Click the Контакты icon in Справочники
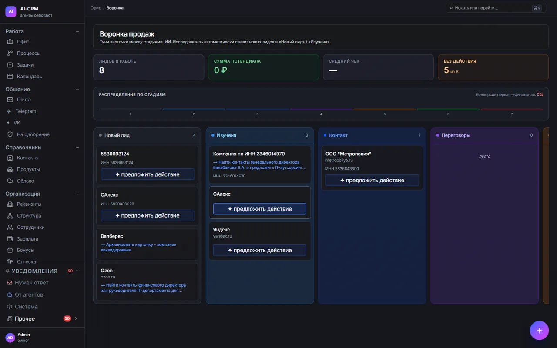This screenshot has height=348, width=557. [10, 157]
